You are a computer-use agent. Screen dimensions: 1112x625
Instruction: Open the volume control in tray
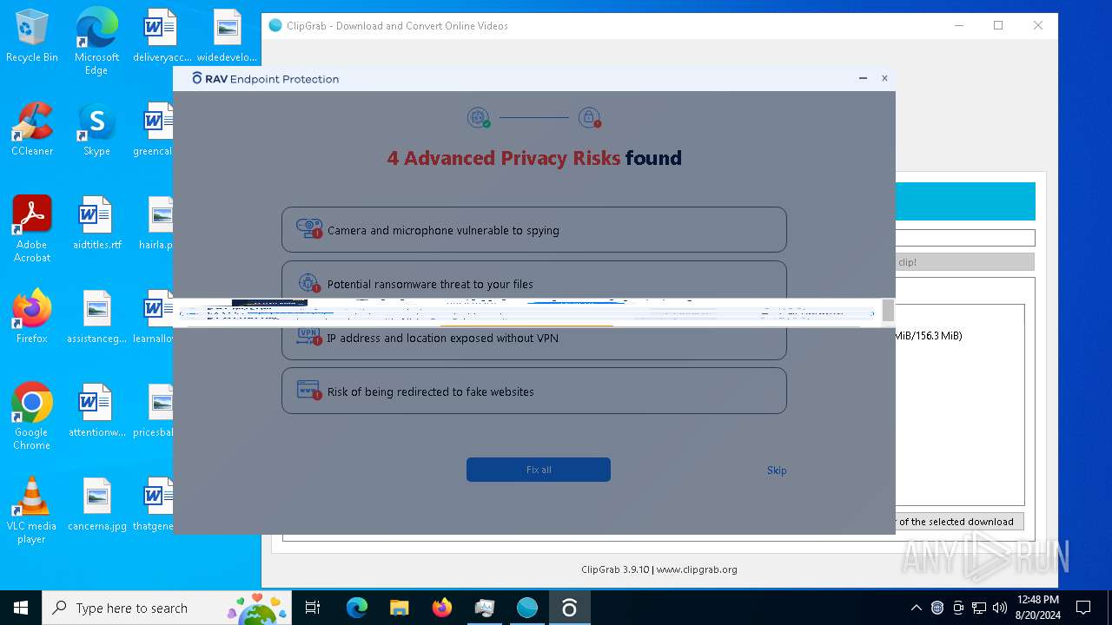[x=1000, y=608]
